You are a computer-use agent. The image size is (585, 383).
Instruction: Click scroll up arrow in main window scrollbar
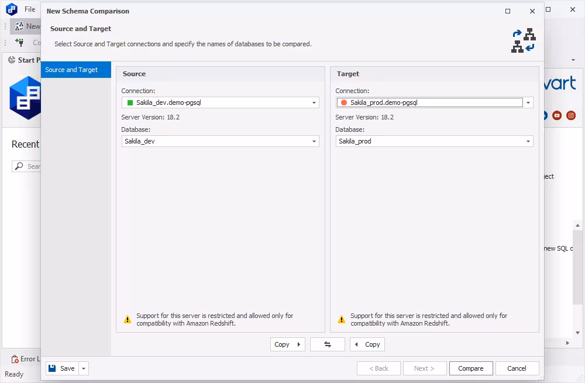coord(577,225)
